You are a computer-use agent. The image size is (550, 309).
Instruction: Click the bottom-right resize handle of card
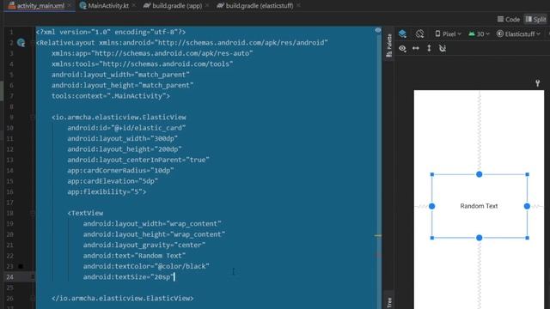coord(527,238)
